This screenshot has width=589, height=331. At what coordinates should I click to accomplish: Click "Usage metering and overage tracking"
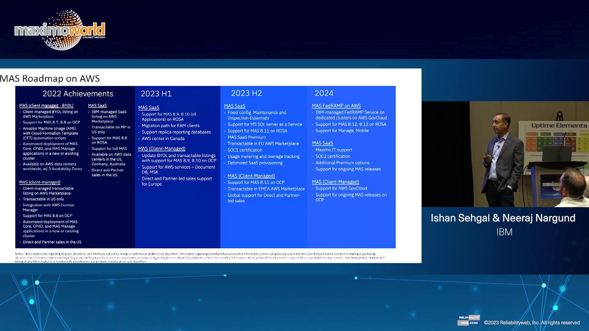(x=264, y=157)
